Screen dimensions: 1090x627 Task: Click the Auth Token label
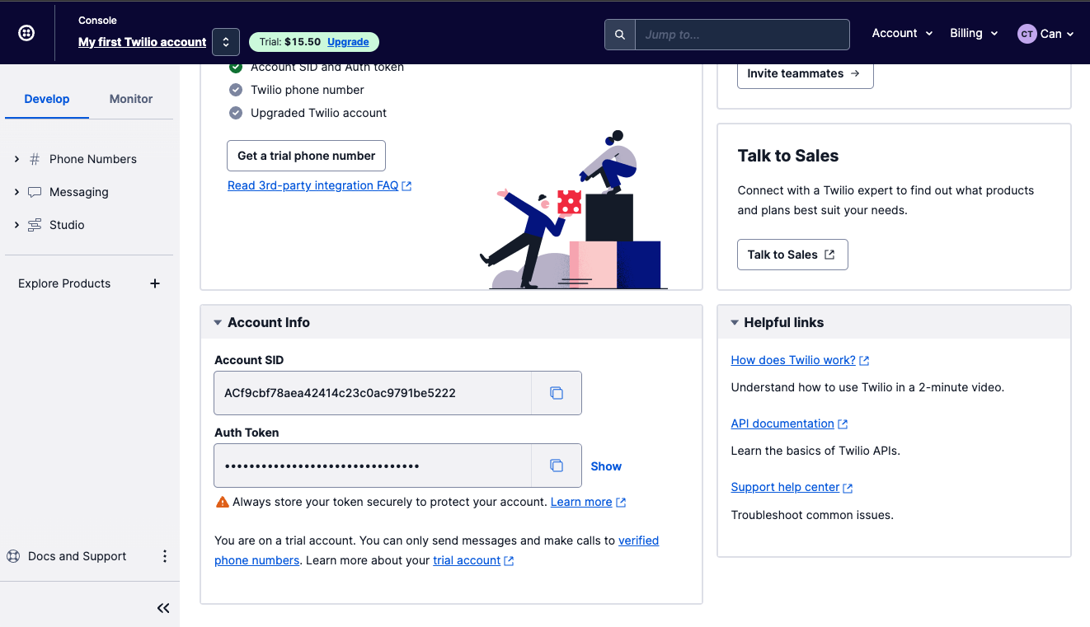click(x=247, y=433)
